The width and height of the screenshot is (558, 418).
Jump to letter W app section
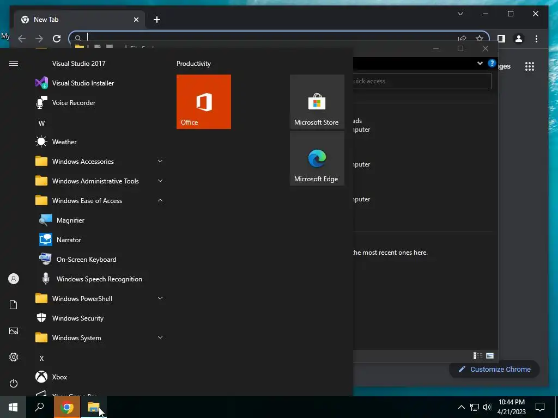[41, 124]
